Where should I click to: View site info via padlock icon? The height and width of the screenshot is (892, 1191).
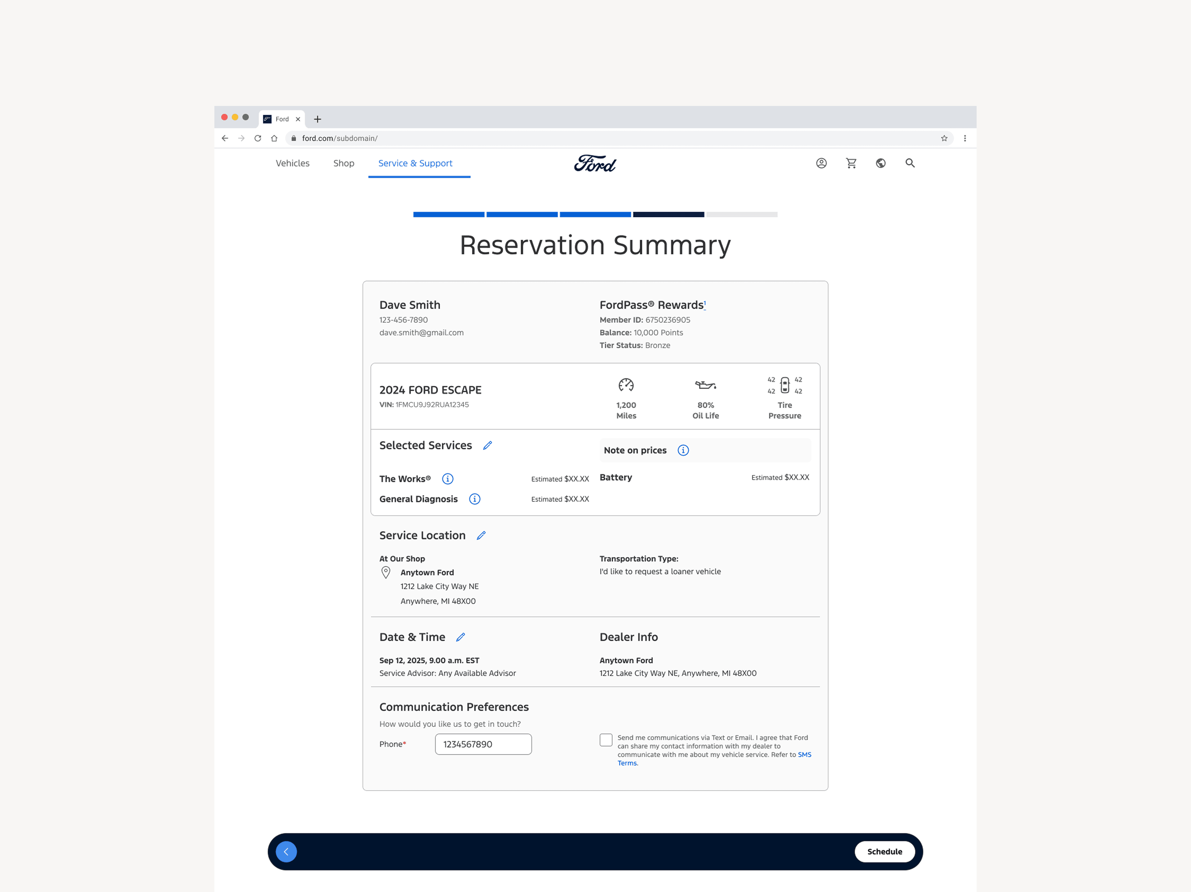(x=294, y=139)
